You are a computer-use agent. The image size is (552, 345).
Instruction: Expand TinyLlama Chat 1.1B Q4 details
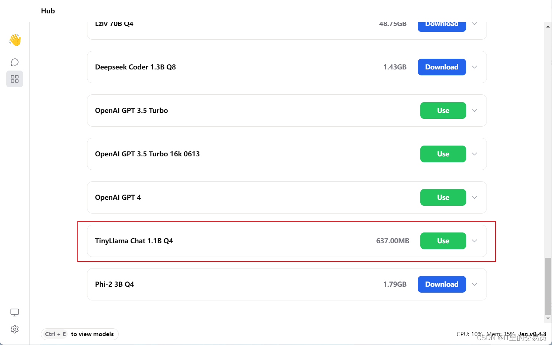(x=474, y=241)
